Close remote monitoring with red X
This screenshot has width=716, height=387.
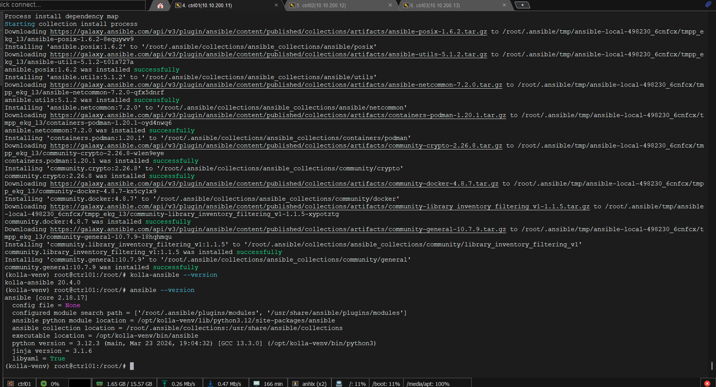707,384
